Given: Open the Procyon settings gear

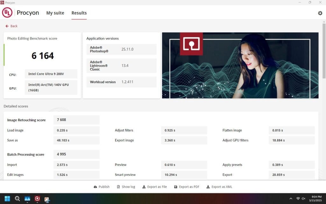Looking at the screenshot, I should coord(320,13).
